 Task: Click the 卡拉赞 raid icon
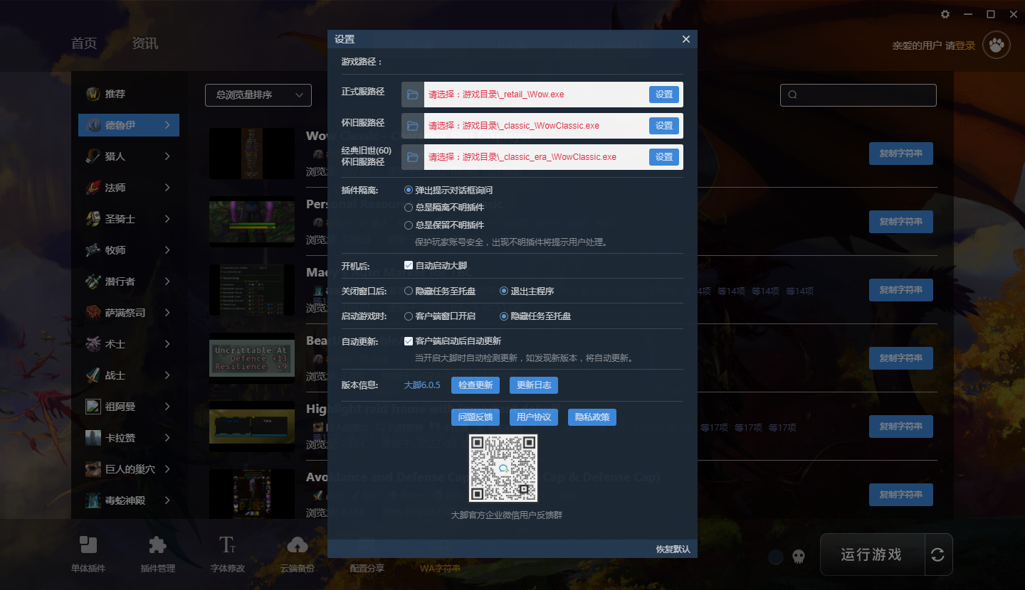(93, 438)
